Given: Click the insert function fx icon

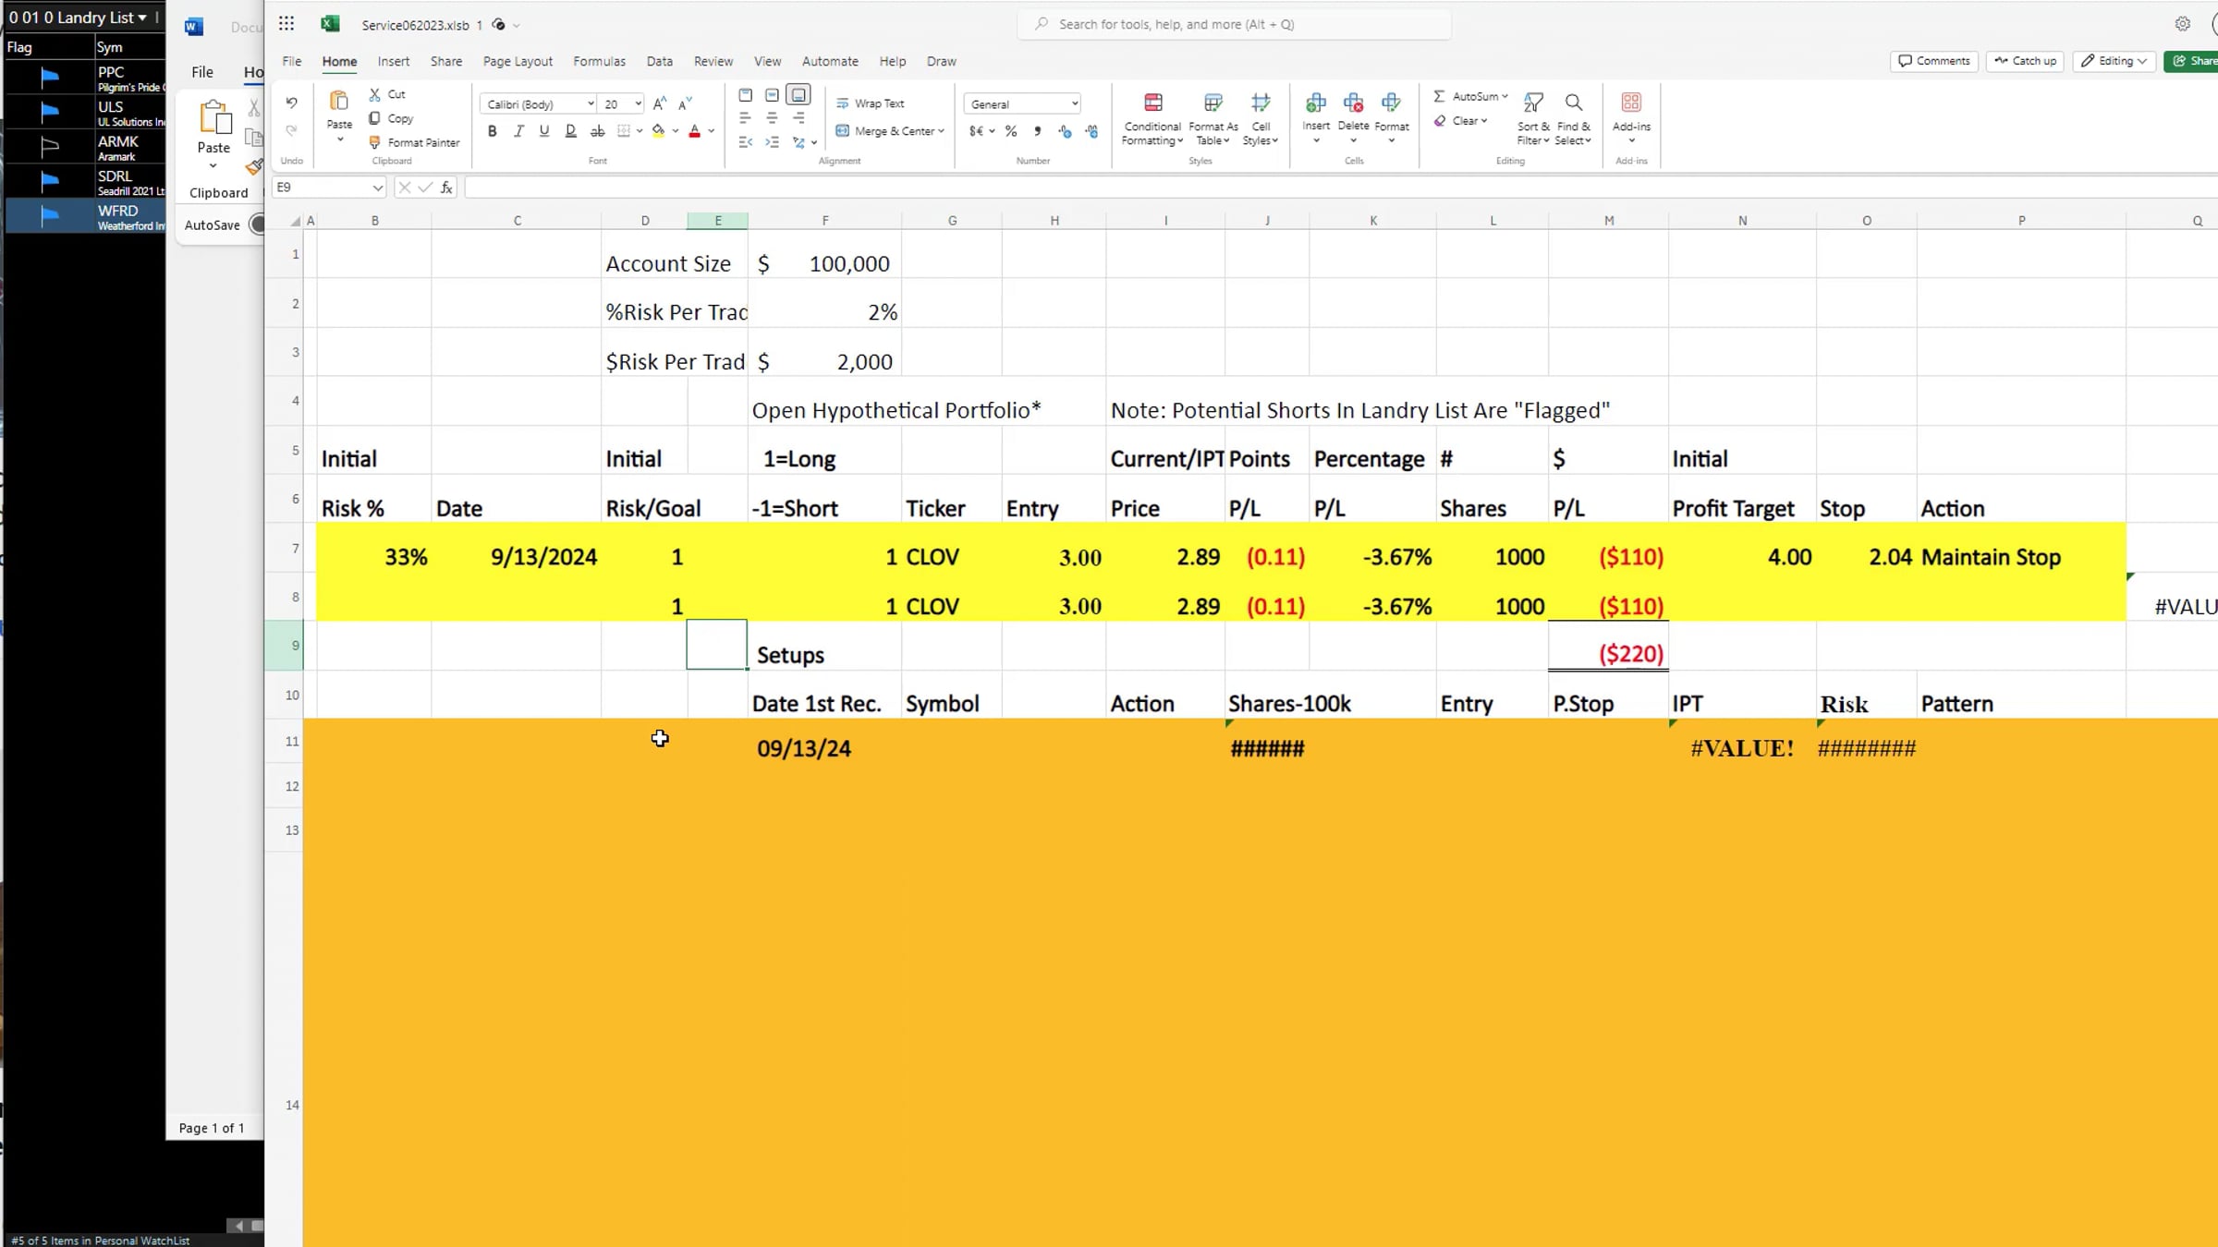Looking at the screenshot, I should 446,188.
